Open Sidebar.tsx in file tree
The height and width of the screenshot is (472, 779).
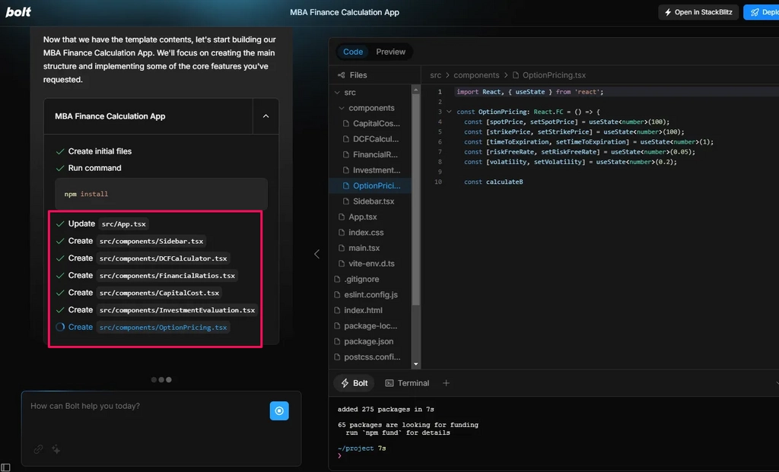[370, 201]
